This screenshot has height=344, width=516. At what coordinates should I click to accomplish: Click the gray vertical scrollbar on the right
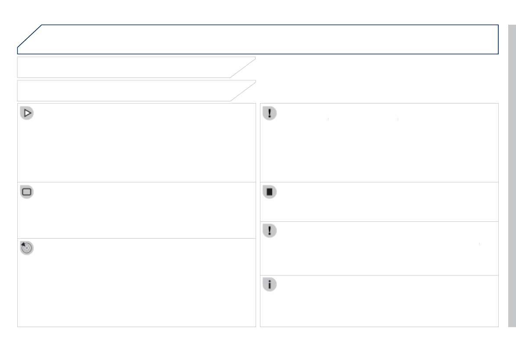click(512, 173)
